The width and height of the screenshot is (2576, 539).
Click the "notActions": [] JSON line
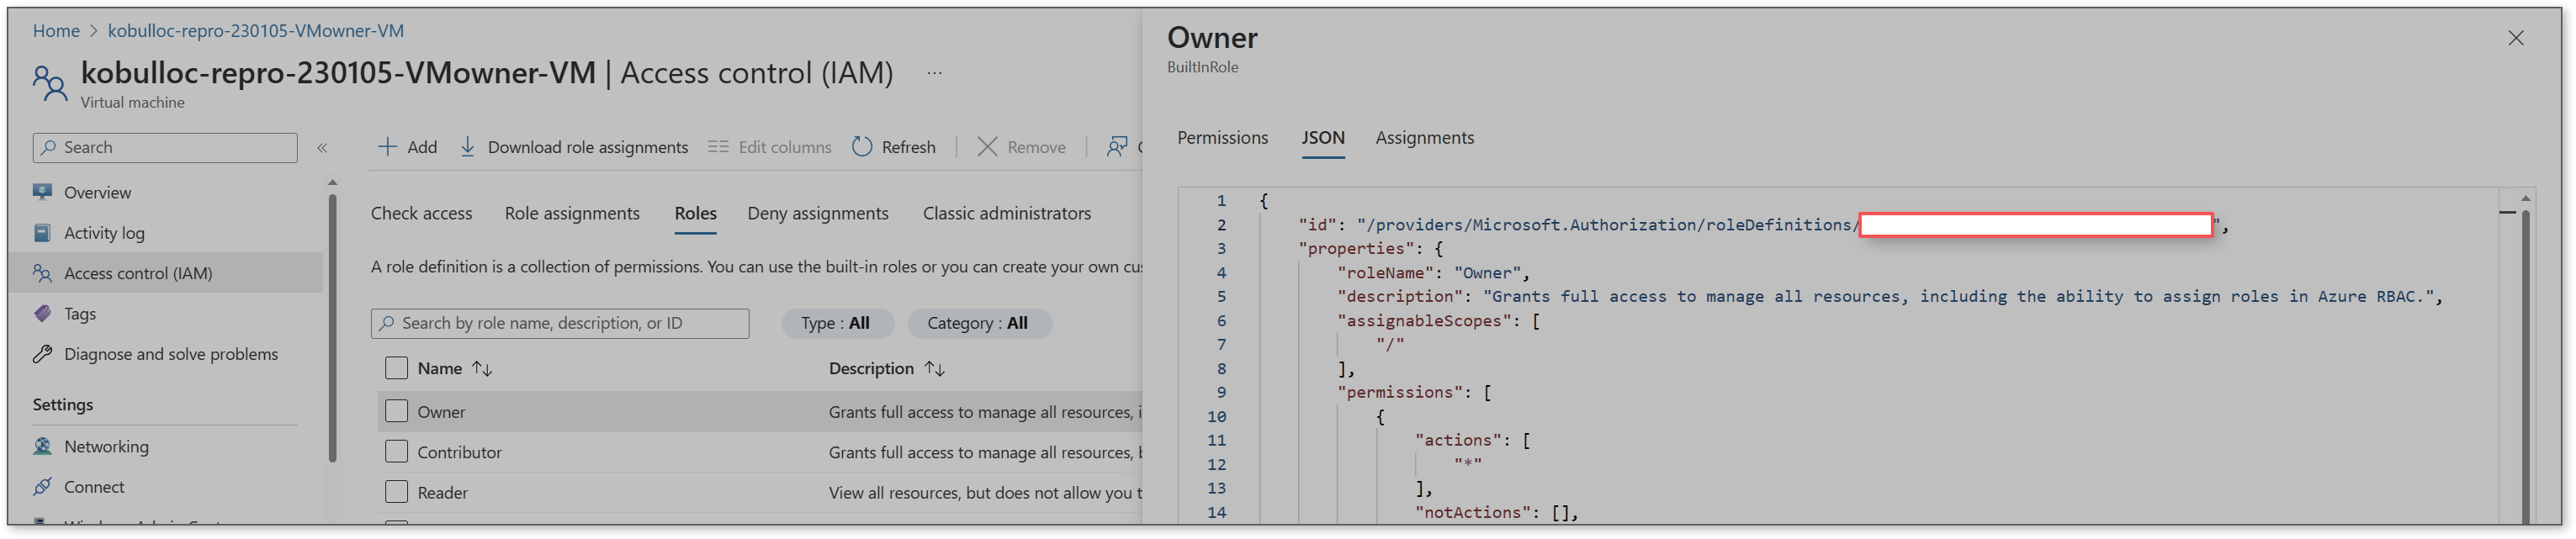pyautogui.click(x=1496, y=513)
